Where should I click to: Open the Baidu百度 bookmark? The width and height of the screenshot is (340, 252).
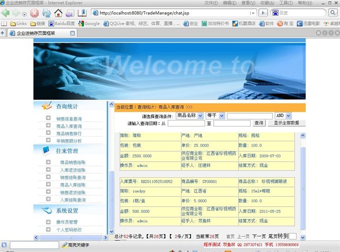tap(62, 23)
